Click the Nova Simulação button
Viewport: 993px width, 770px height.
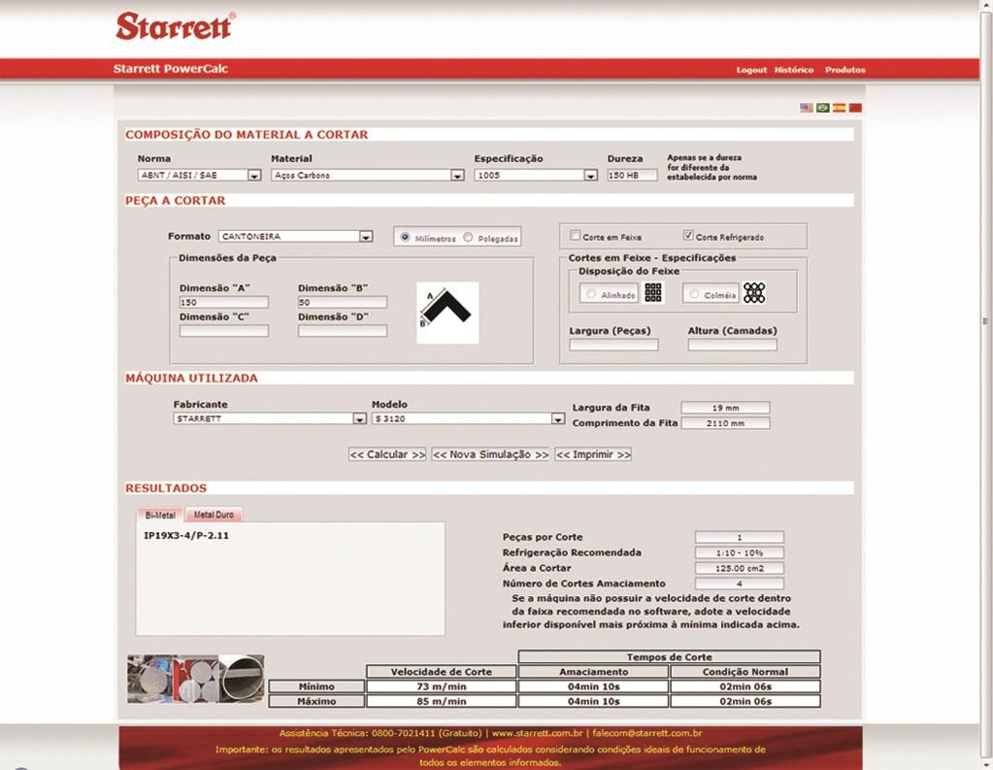[490, 454]
